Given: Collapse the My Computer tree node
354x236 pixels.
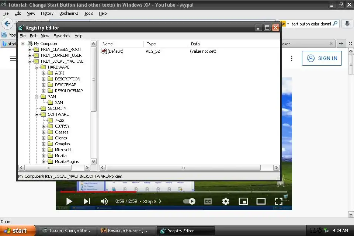Looking at the screenshot, I should coord(22,44).
